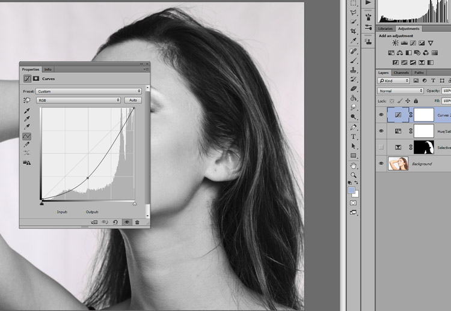Select the Rectangular Marquee tool

click(353, 3)
